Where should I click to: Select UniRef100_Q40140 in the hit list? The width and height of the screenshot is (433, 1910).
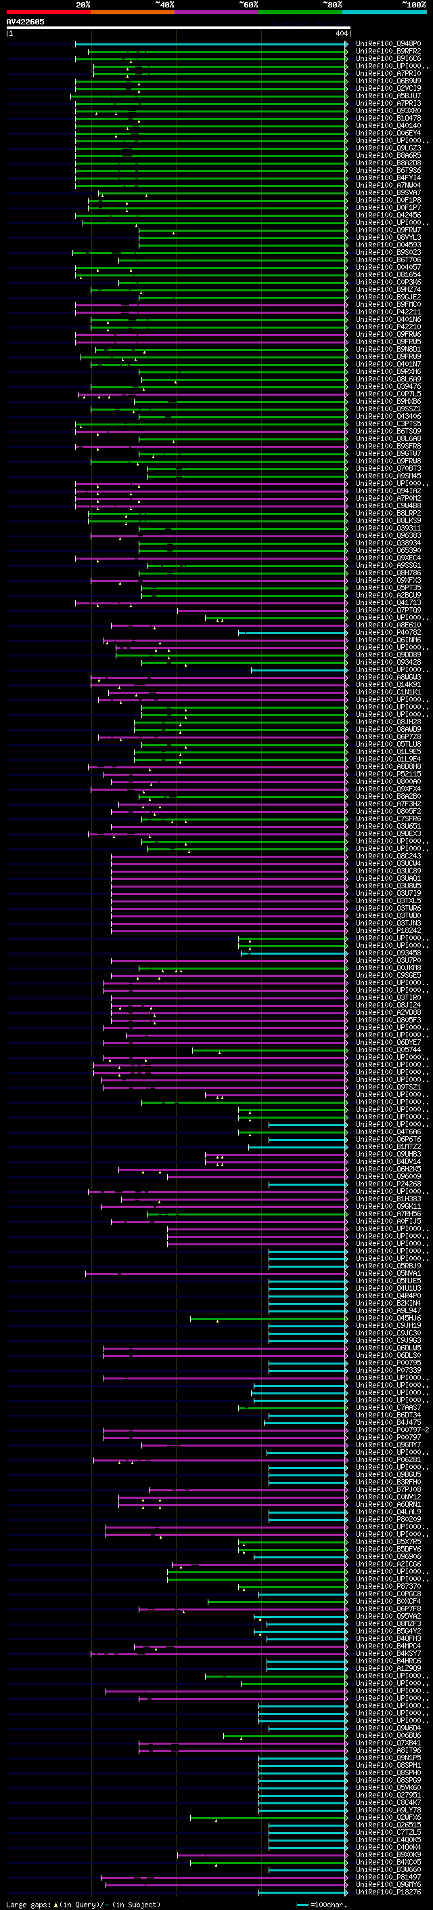click(388, 125)
